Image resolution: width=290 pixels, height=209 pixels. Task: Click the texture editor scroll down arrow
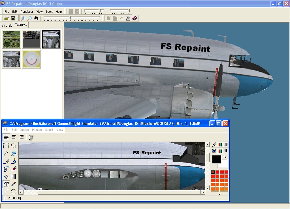click(207, 188)
